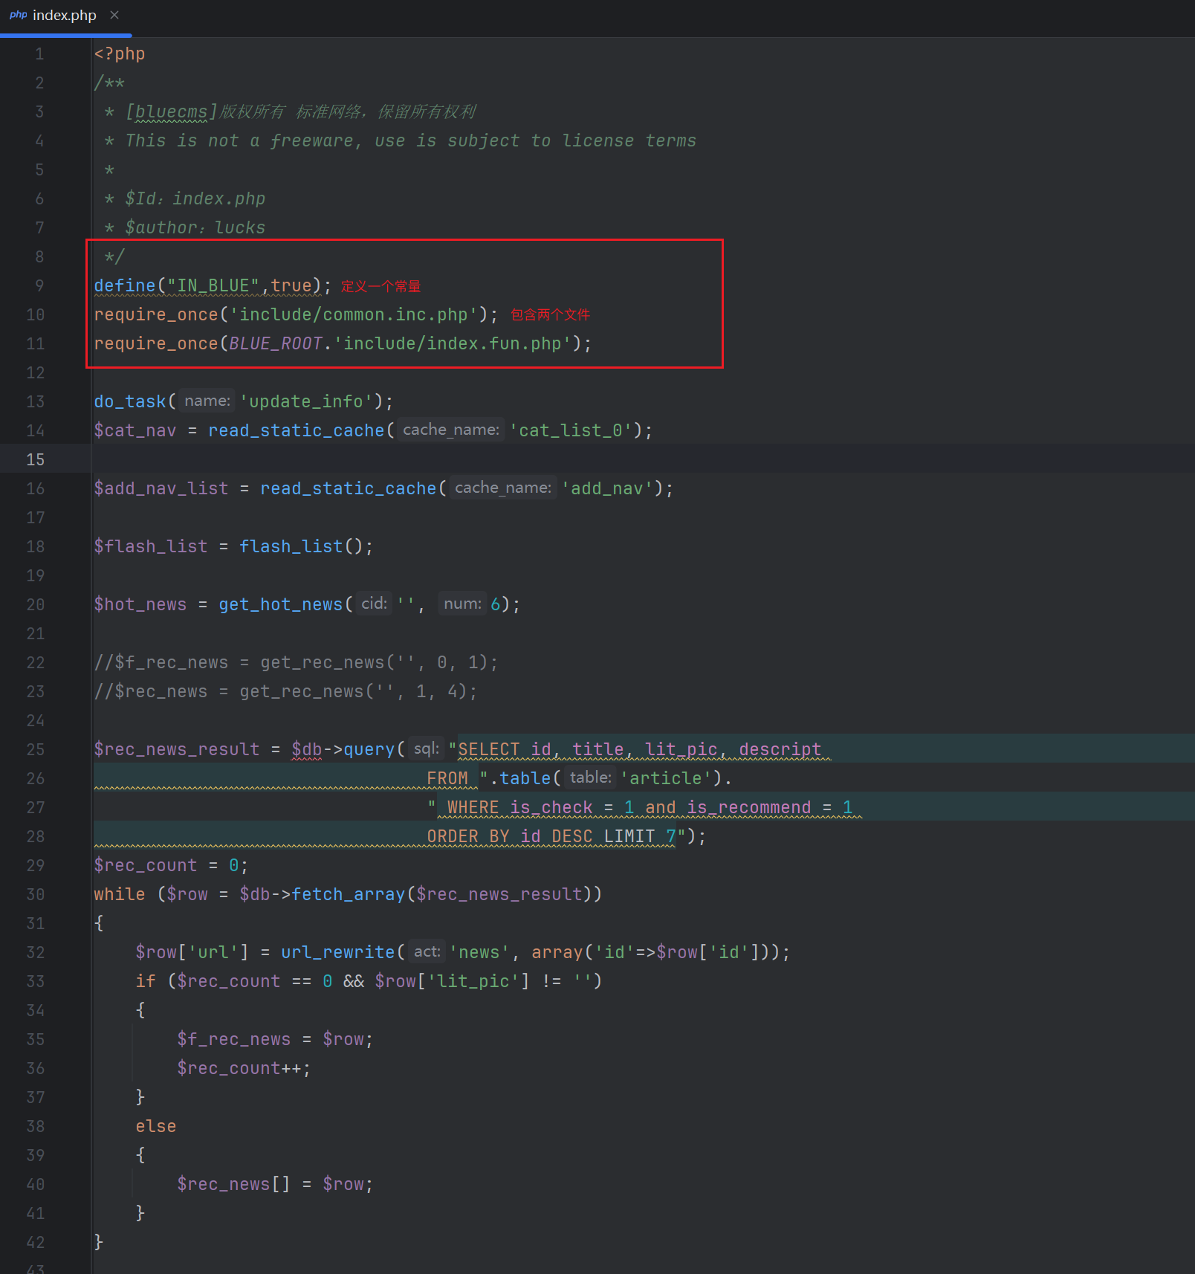Click 'add_nav' string argument
Screen dimensions: 1195x1274
tap(607, 488)
